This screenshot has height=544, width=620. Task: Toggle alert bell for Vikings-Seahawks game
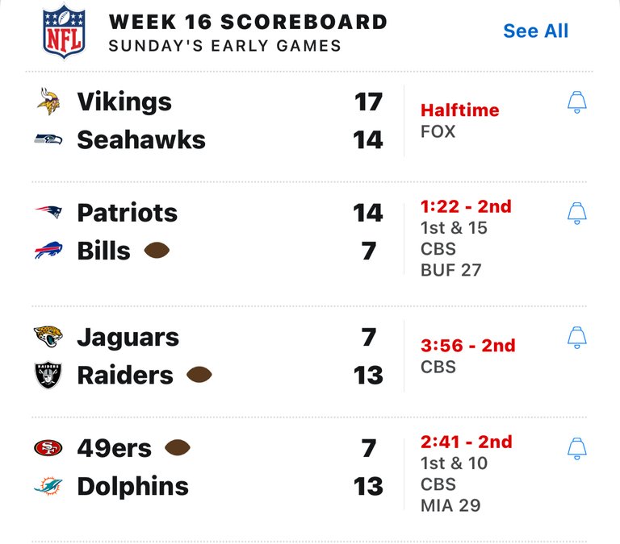(577, 102)
